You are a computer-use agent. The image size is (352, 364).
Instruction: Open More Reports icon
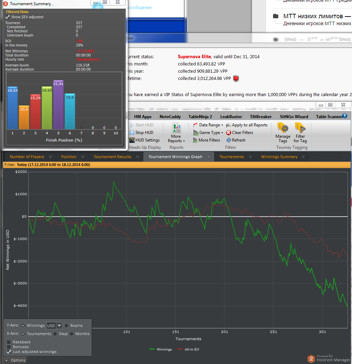click(x=177, y=128)
